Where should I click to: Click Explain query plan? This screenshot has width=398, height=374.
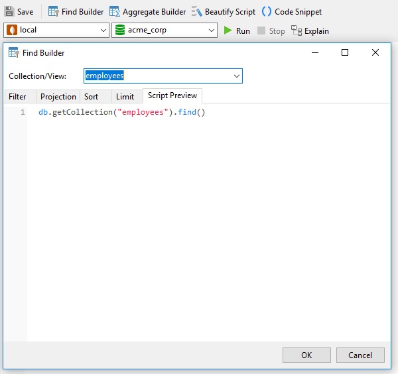point(310,31)
